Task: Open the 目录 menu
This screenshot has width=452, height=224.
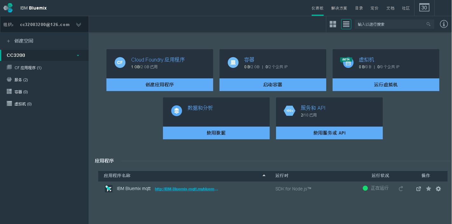Action: pyautogui.click(x=359, y=8)
